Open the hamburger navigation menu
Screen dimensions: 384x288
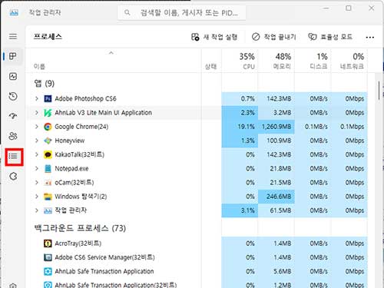coord(13,36)
